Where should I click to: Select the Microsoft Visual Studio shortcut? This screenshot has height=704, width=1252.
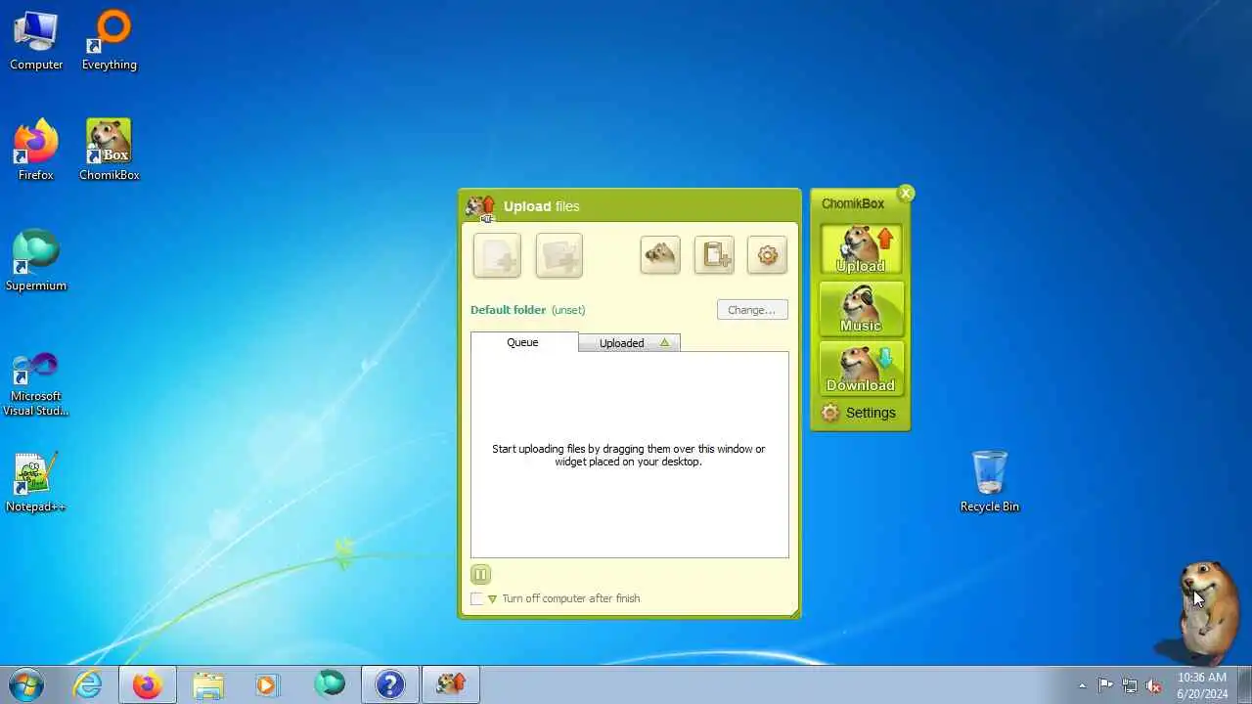36,384
